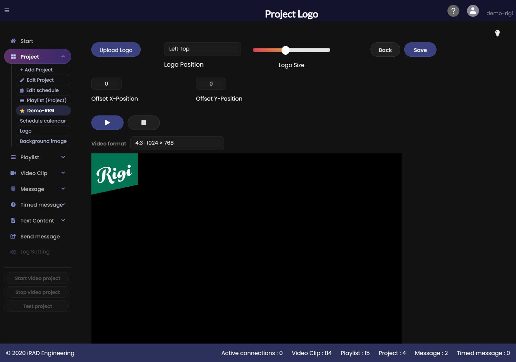Click the Test project button
516x362 pixels.
point(37,306)
